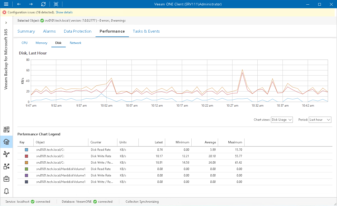The width and height of the screenshot is (337, 206).
Task: Open the top sidebar dashboard-and-QR icon
Action: [6, 129]
